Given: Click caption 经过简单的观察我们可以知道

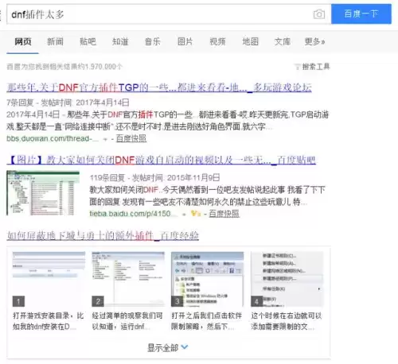Looking at the screenshot, I should click(x=127, y=321).
